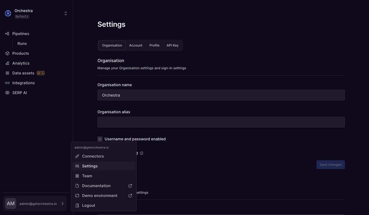This screenshot has height=215, width=369.
Task: Click the Connectors plug icon
Action: [x=77, y=156]
